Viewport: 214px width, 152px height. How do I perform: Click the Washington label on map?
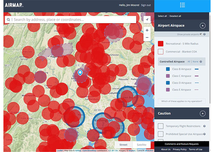(103, 120)
